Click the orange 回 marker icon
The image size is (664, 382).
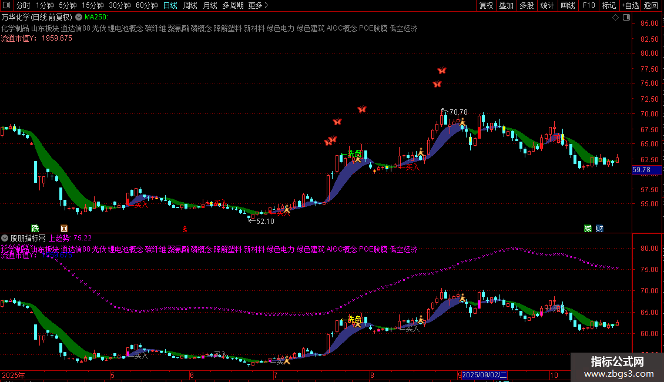pos(64,228)
